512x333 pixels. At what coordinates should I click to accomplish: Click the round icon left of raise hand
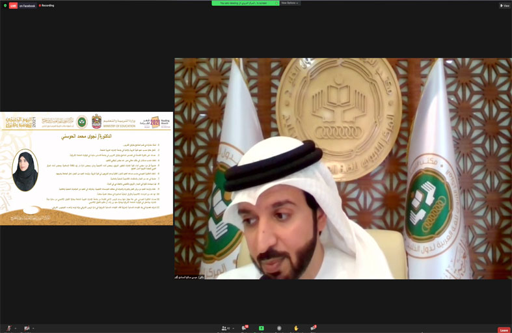pyautogui.click(x=278, y=328)
